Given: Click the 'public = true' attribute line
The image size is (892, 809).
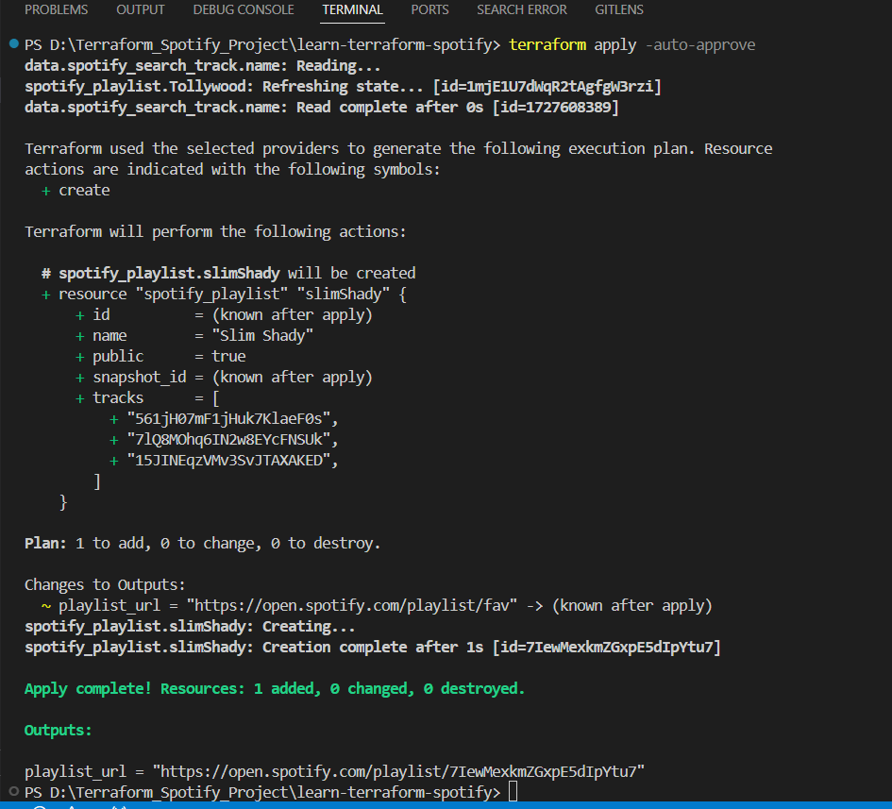Looking at the screenshot, I should [x=161, y=356].
